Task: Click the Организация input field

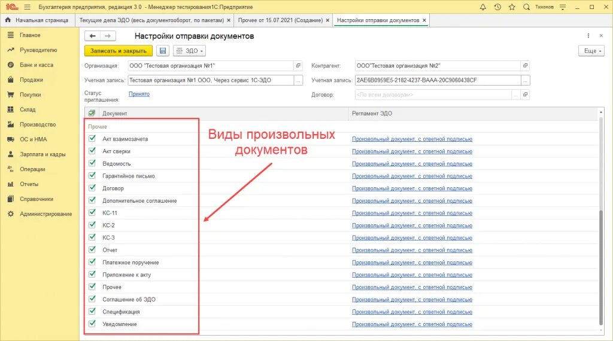Action: (x=211, y=66)
